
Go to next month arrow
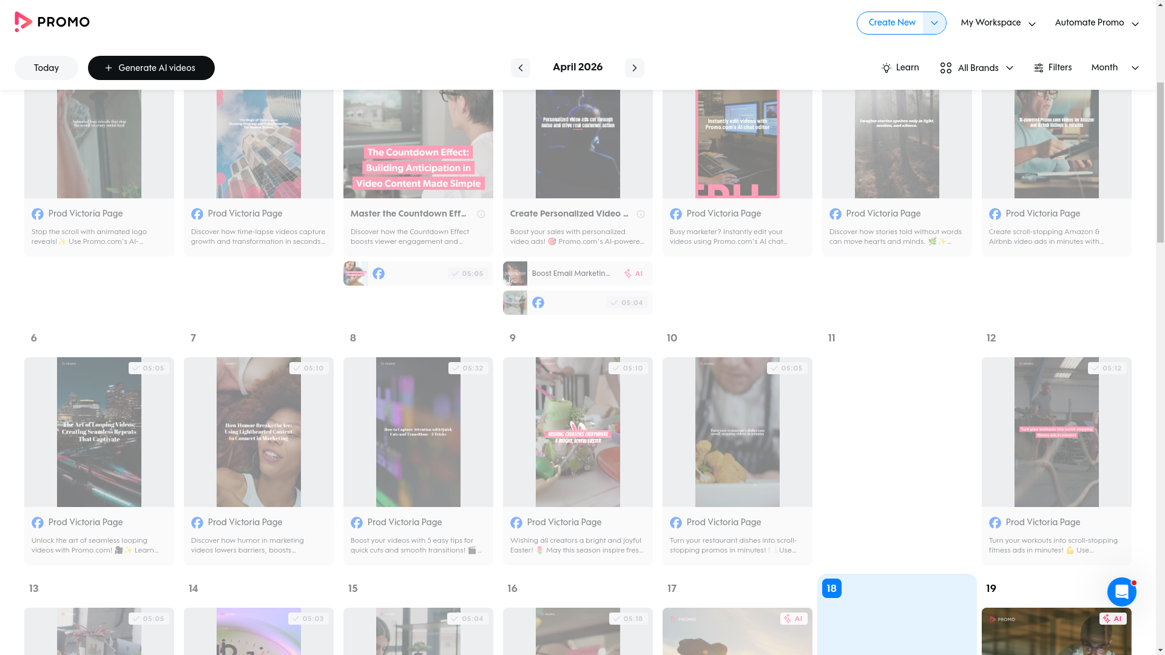pyautogui.click(x=634, y=68)
